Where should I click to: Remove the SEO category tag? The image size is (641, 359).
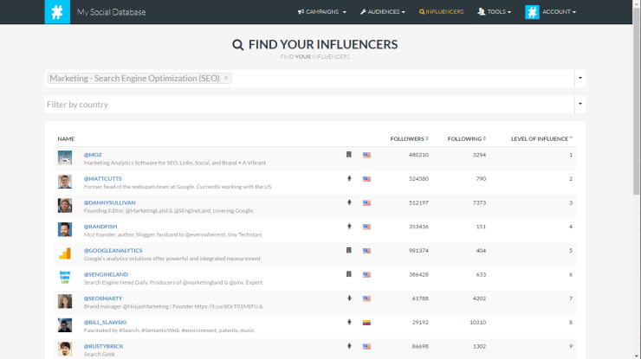coord(226,78)
